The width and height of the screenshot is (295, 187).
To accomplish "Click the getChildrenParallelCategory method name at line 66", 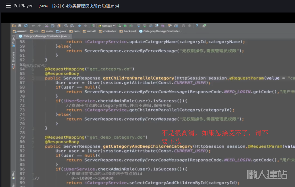I will [138, 78].
